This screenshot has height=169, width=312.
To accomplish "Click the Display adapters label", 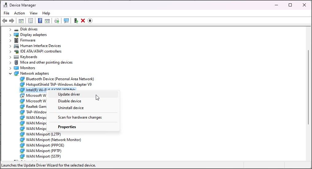I will 33,35.
